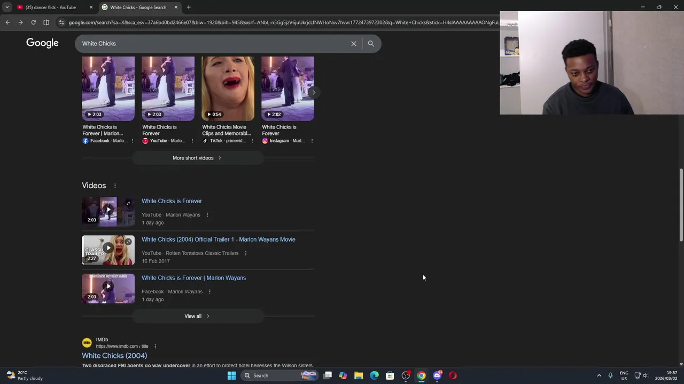Open options menu for Instagram short video

pyautogui.click(x=312, y=141)
